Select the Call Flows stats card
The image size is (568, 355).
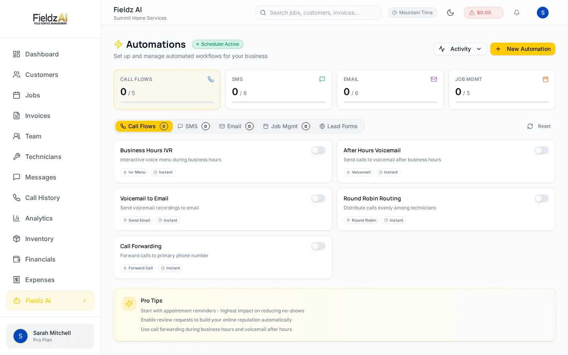coord(167,90)
